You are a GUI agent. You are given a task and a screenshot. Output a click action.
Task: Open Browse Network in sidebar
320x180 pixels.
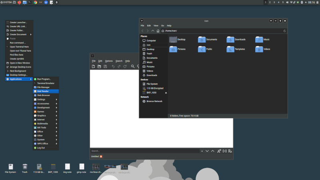tap(154, 101)
